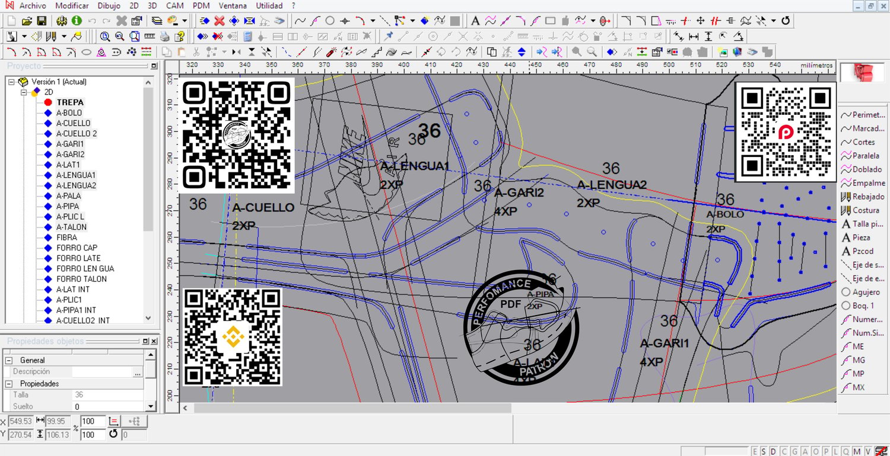The image size is (890, 456).
Task: Click the horizontal scale percentage field
Action: pos(93,421)
